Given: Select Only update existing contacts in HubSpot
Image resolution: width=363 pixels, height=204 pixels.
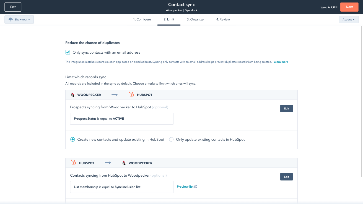Looking at the screenshot, I should tap(171, 140).
